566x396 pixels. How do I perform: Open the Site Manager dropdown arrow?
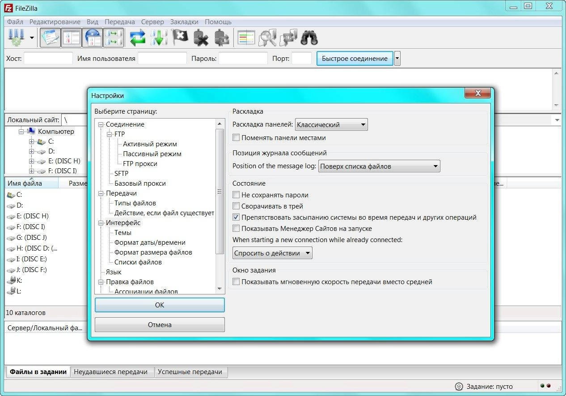click(x=32, y=38)
